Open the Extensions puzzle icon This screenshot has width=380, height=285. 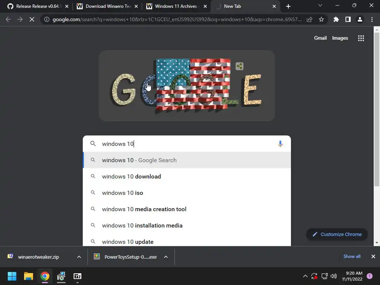(x=336, y=19)
